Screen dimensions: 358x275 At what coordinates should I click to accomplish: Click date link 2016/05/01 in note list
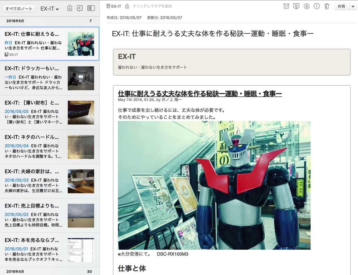(x=16, y=249)
